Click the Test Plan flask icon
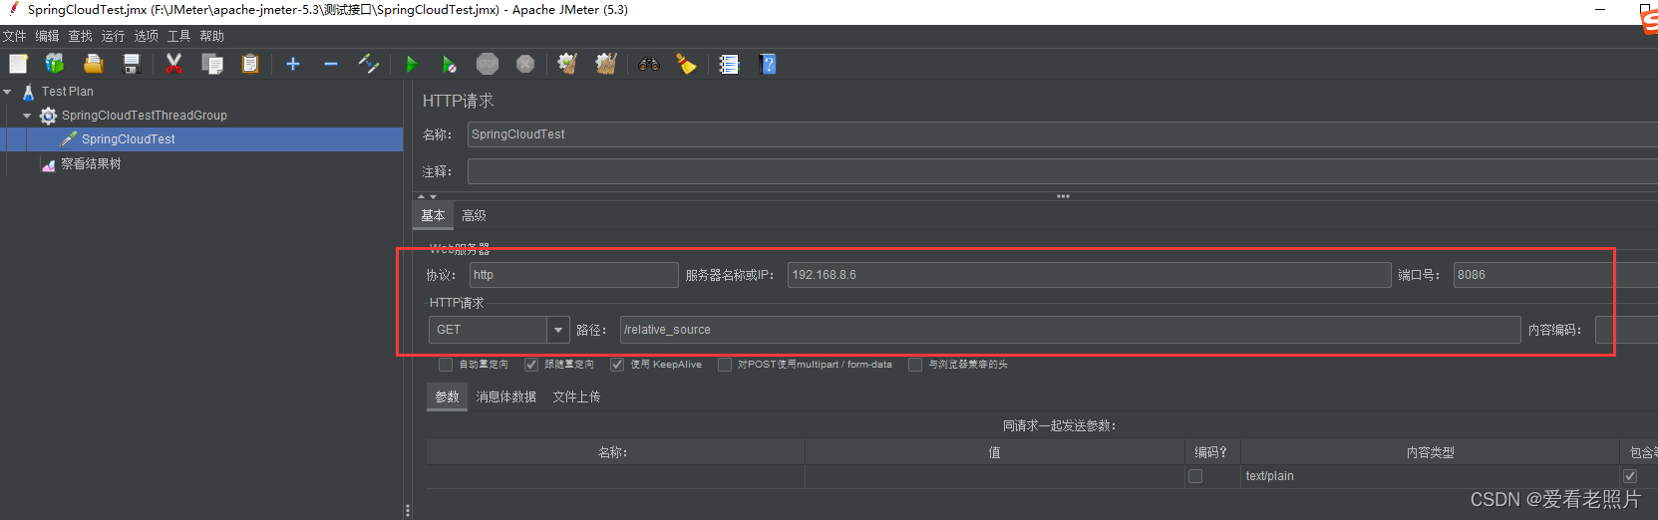This screenshot has width=1658, height=520. click(28, 92)
